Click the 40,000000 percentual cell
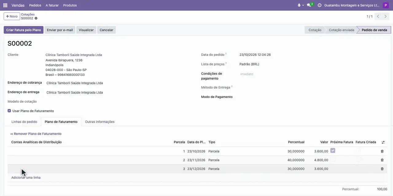Viewport: 393px width, 196px height. [296, 160]
